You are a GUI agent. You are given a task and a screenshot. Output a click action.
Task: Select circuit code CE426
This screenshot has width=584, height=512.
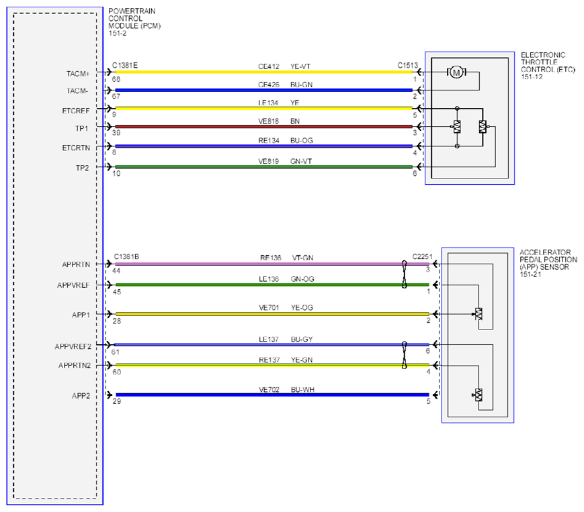pos(269,85)
